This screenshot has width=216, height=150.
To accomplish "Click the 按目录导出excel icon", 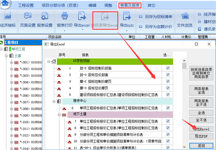I will point(105,16).
